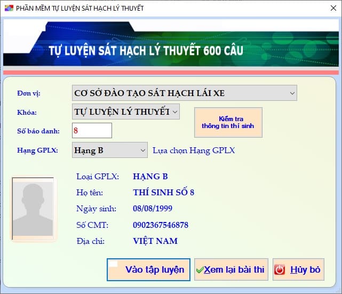Click the banner title Tự luyện sát hạch lý thuyết
The image size is (342, 294).
[x=146, y=51]
